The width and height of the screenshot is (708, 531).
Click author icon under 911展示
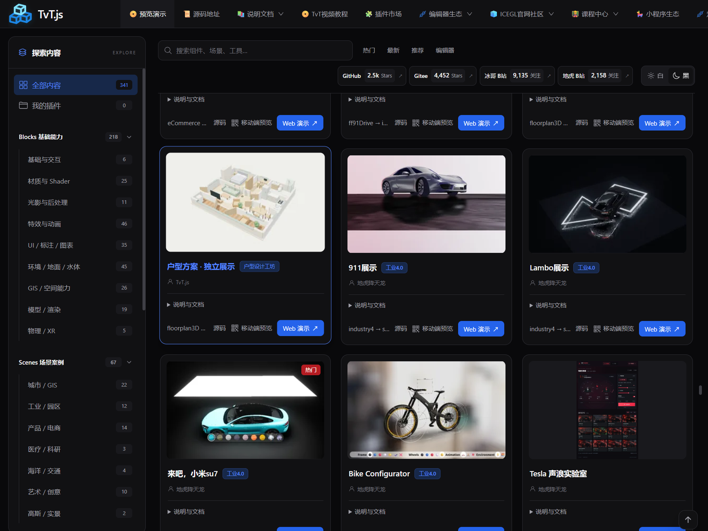[352, 283]
